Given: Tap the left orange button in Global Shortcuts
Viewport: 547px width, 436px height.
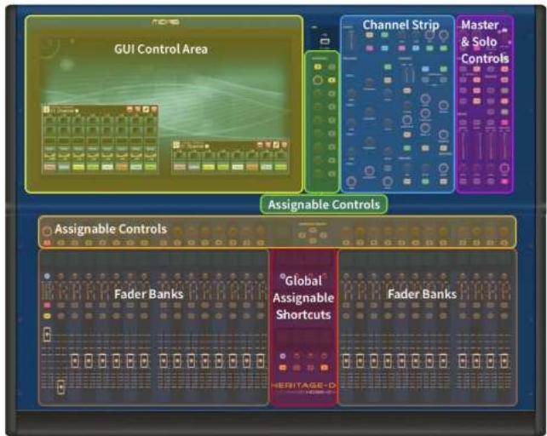Looking at the screenshot, I should [x=283, y=368].
